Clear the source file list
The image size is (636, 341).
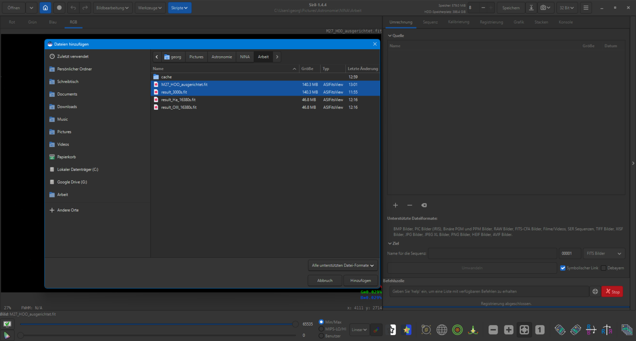click(x=424, y=205)
